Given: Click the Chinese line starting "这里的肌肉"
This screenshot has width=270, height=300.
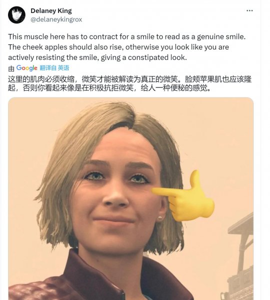Looking at the screenshot, I should coord(129,79).
